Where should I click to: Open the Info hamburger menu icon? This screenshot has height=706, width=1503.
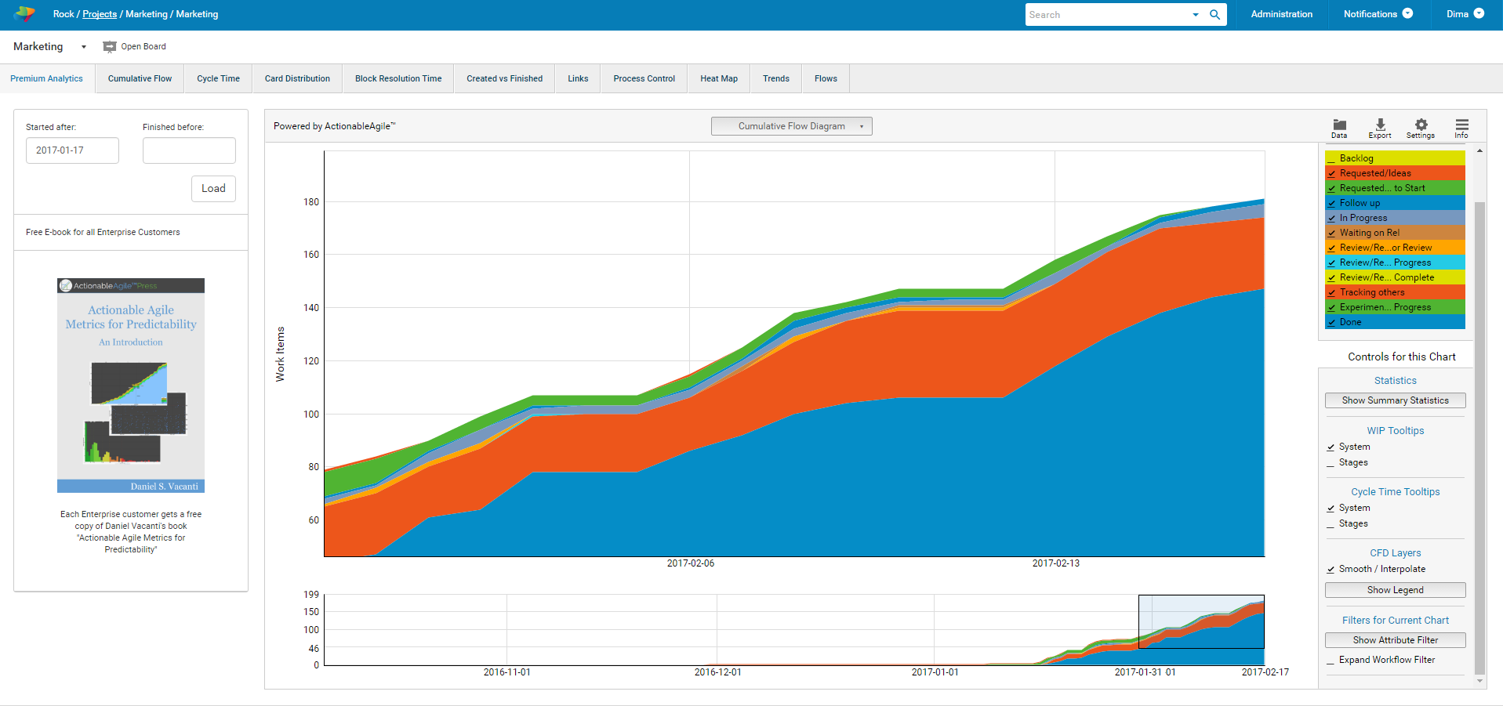(1461, 125)
